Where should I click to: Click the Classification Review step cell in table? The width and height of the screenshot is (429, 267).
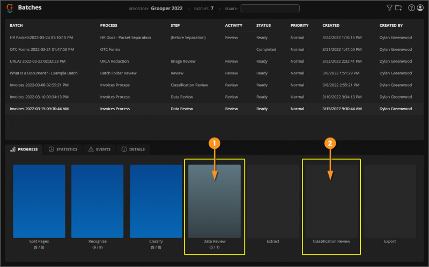point(189,85)
